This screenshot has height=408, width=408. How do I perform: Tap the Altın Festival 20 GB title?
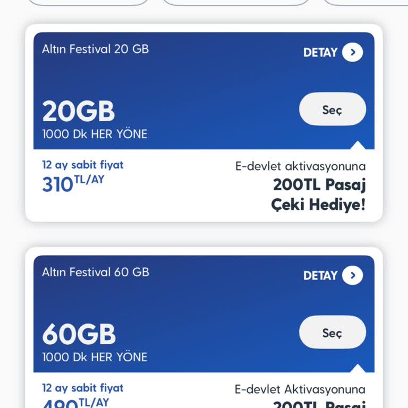96,49
